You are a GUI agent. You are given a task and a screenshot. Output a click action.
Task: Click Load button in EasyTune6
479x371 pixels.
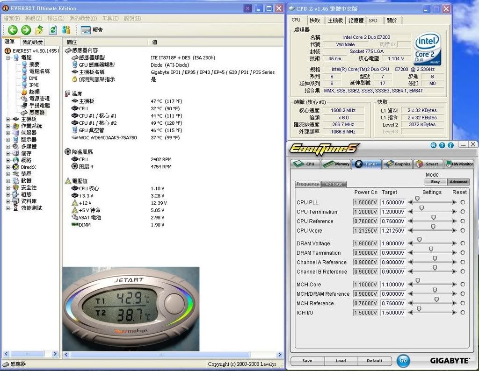(341, 361)
